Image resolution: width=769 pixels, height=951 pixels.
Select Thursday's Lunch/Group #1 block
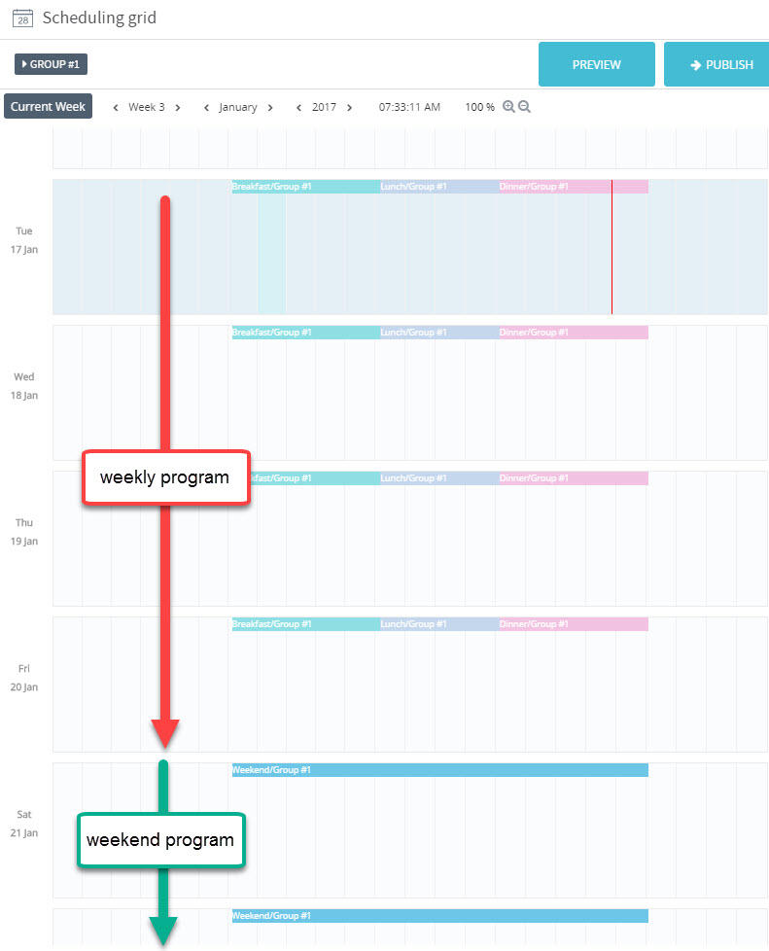click(439, 477)
